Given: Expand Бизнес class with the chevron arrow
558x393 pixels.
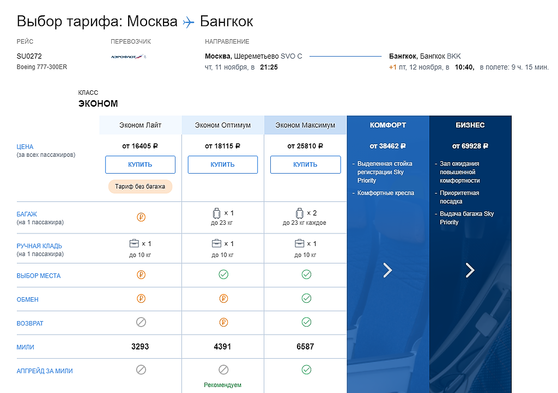Looking at the screenshot, I should 470,270.
